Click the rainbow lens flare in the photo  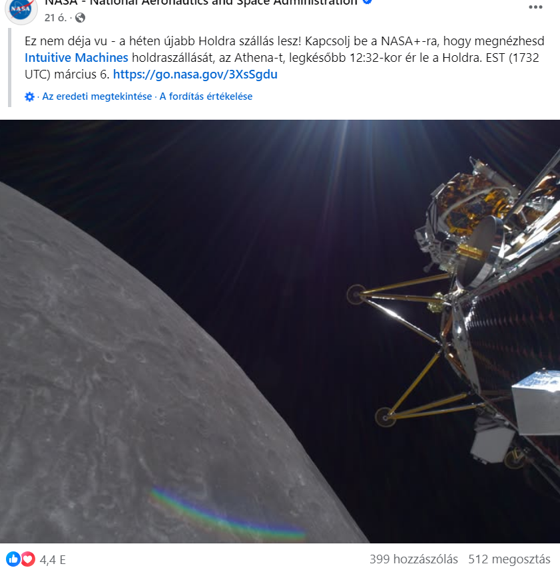[226, 514]
